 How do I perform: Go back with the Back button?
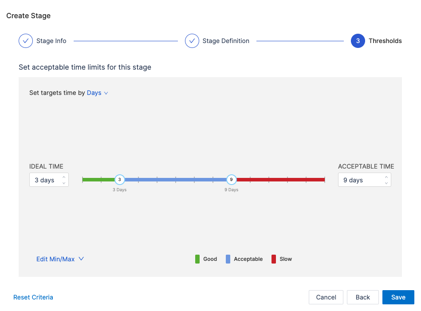click(362, 297)
